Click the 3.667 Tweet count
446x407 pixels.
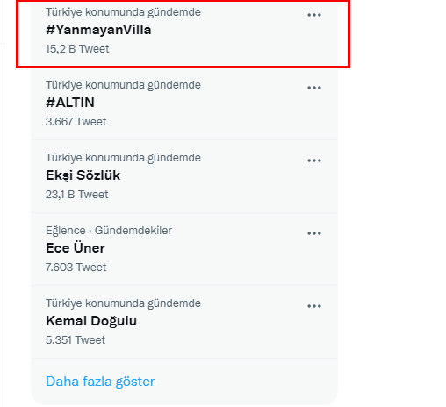[x=76, y=122]
